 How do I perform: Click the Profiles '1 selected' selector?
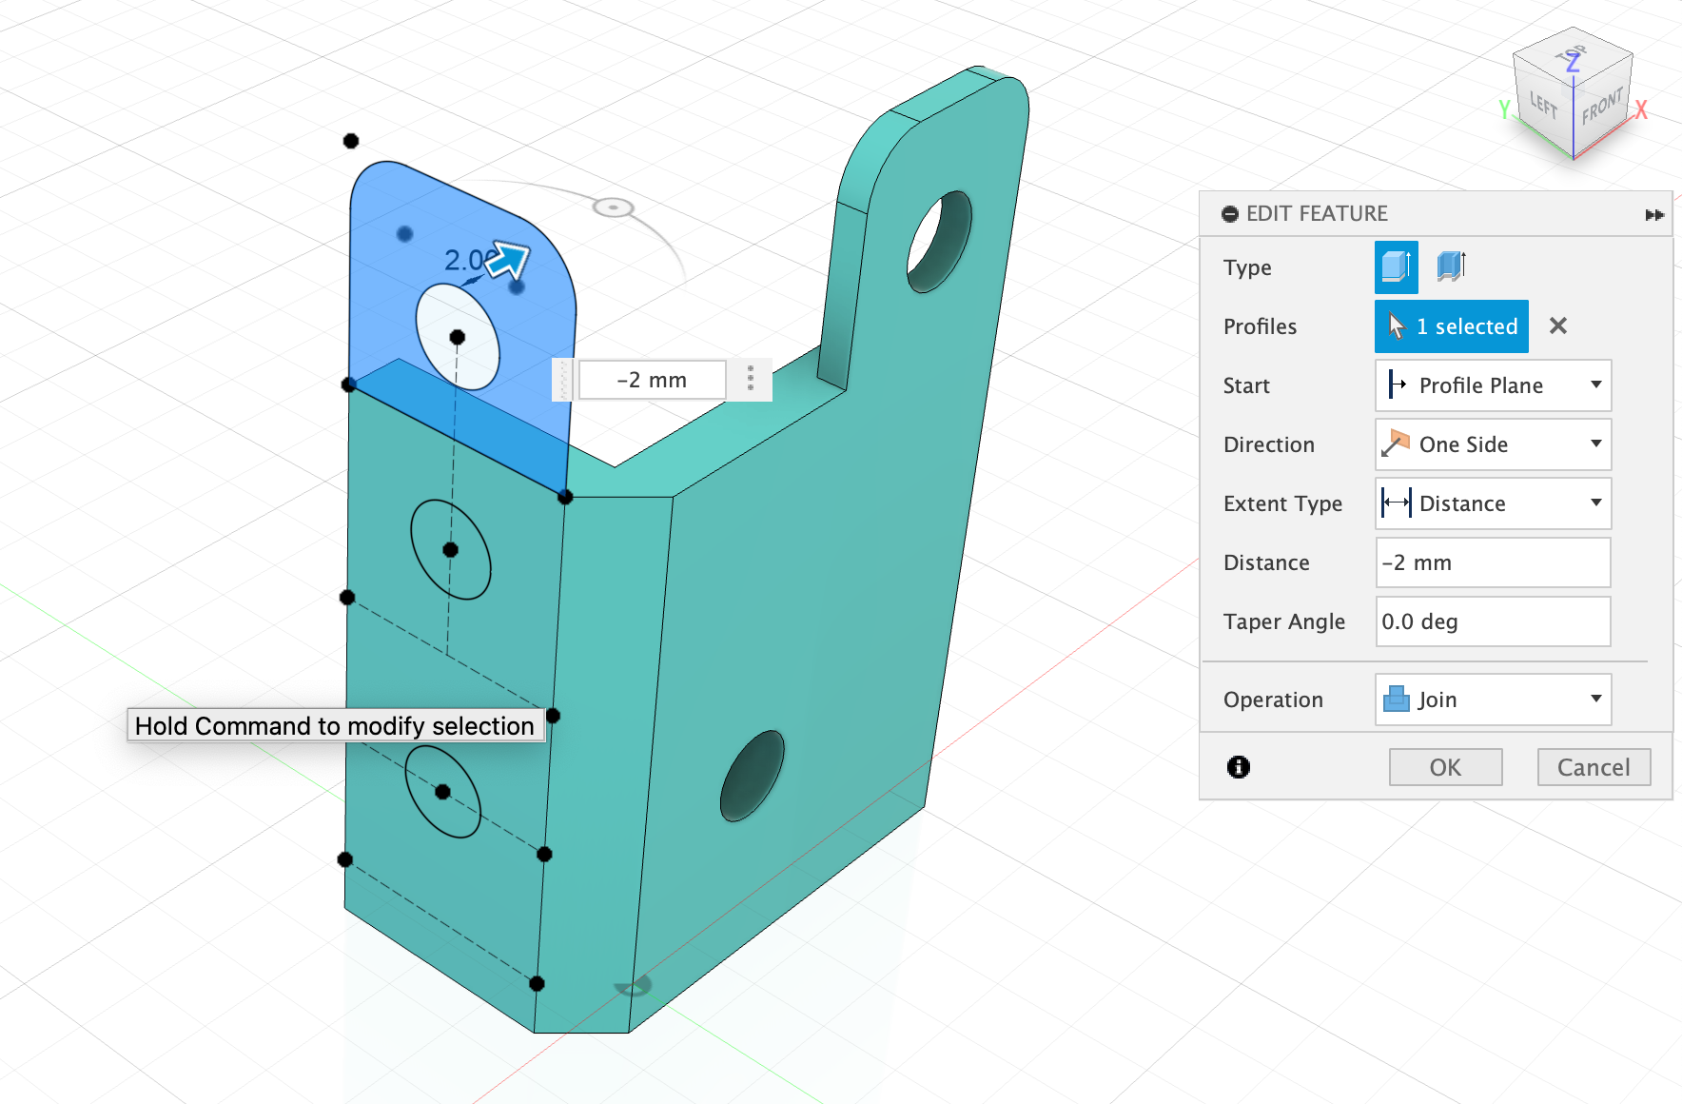coord(1451,326)
